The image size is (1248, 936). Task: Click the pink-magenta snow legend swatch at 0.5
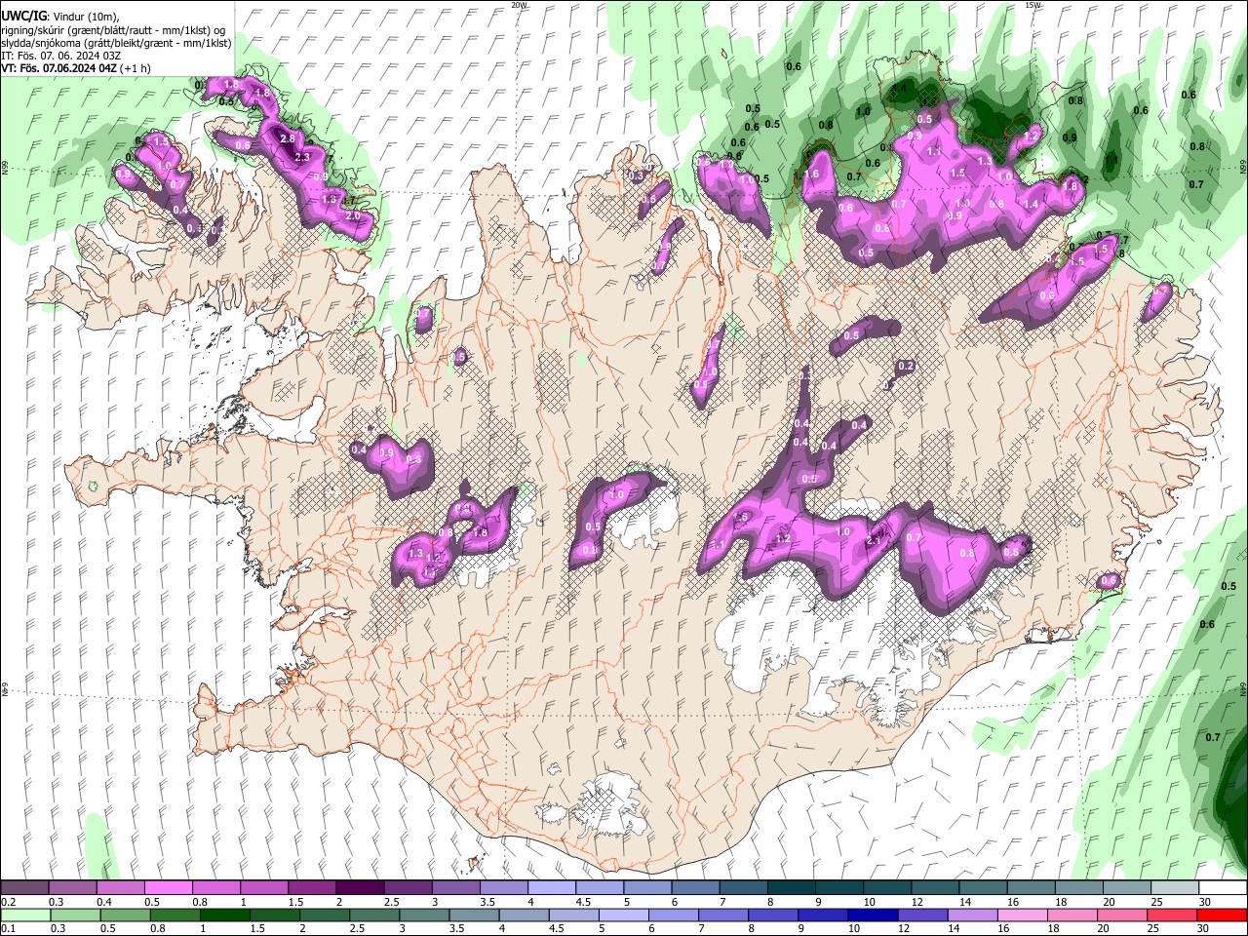pos(168,887)
